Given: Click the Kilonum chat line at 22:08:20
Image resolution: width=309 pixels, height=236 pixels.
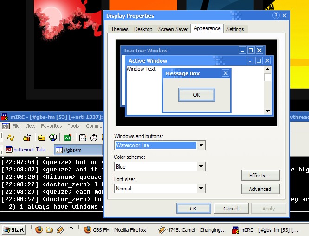Looking at the screenshot, I should tap(52, 177).
